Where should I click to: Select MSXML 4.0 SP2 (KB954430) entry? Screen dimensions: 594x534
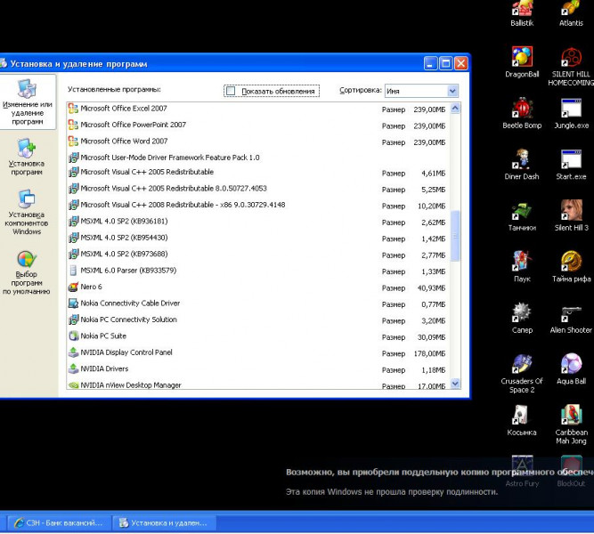point(257,238)
